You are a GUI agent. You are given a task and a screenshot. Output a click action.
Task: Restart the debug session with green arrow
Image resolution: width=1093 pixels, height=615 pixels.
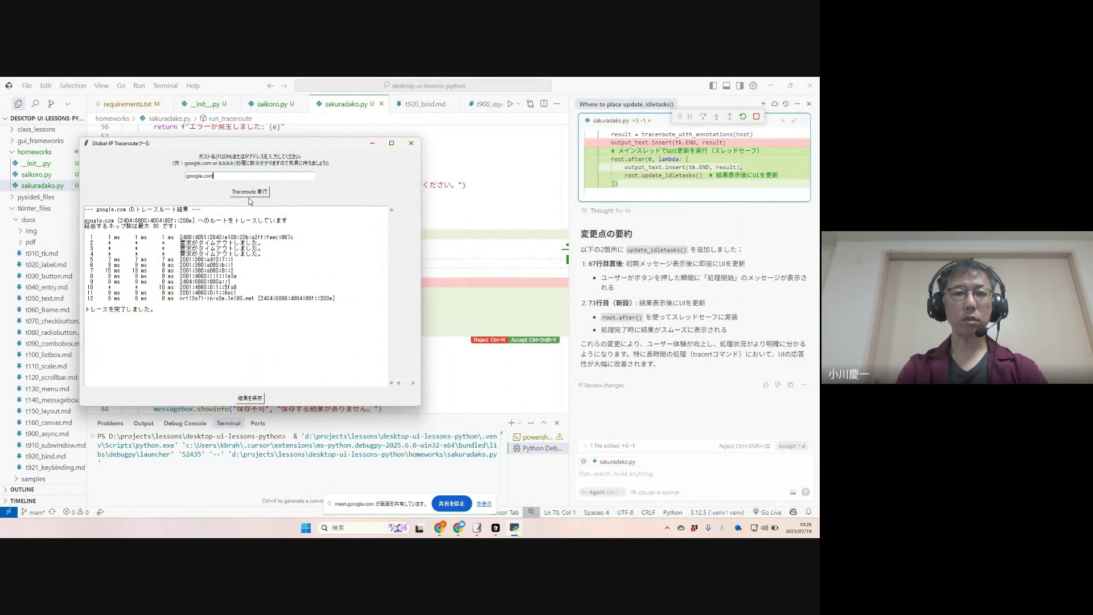pyautogui.click(x=743, y=116)
